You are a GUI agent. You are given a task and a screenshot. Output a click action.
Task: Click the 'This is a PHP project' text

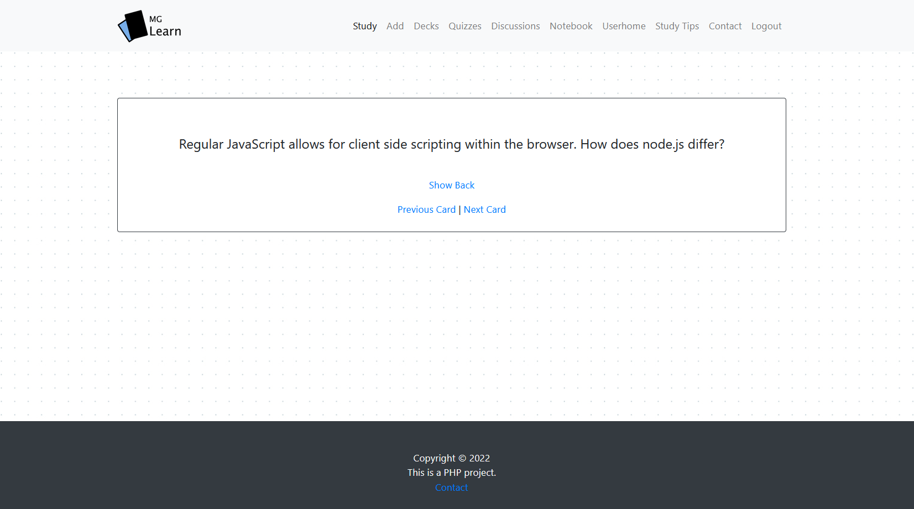[451, 473]
